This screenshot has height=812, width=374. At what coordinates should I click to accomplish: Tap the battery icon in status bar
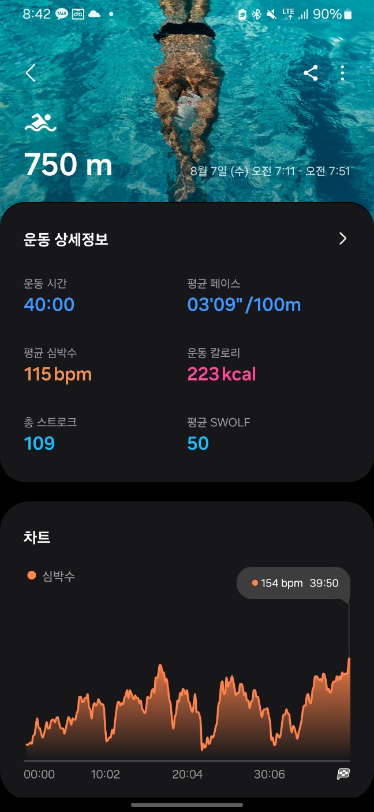tap(347, 14)
